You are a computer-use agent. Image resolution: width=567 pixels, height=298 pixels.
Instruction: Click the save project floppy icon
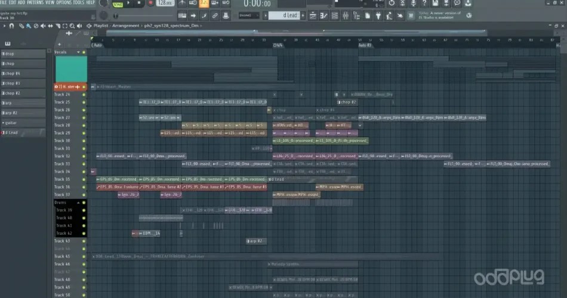(x=435, y=3)
